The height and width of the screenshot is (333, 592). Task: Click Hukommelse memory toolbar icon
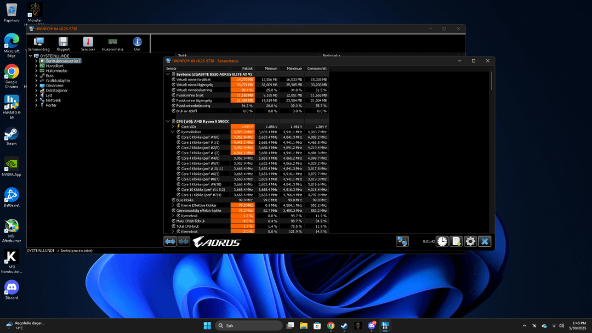click(112, 44)
